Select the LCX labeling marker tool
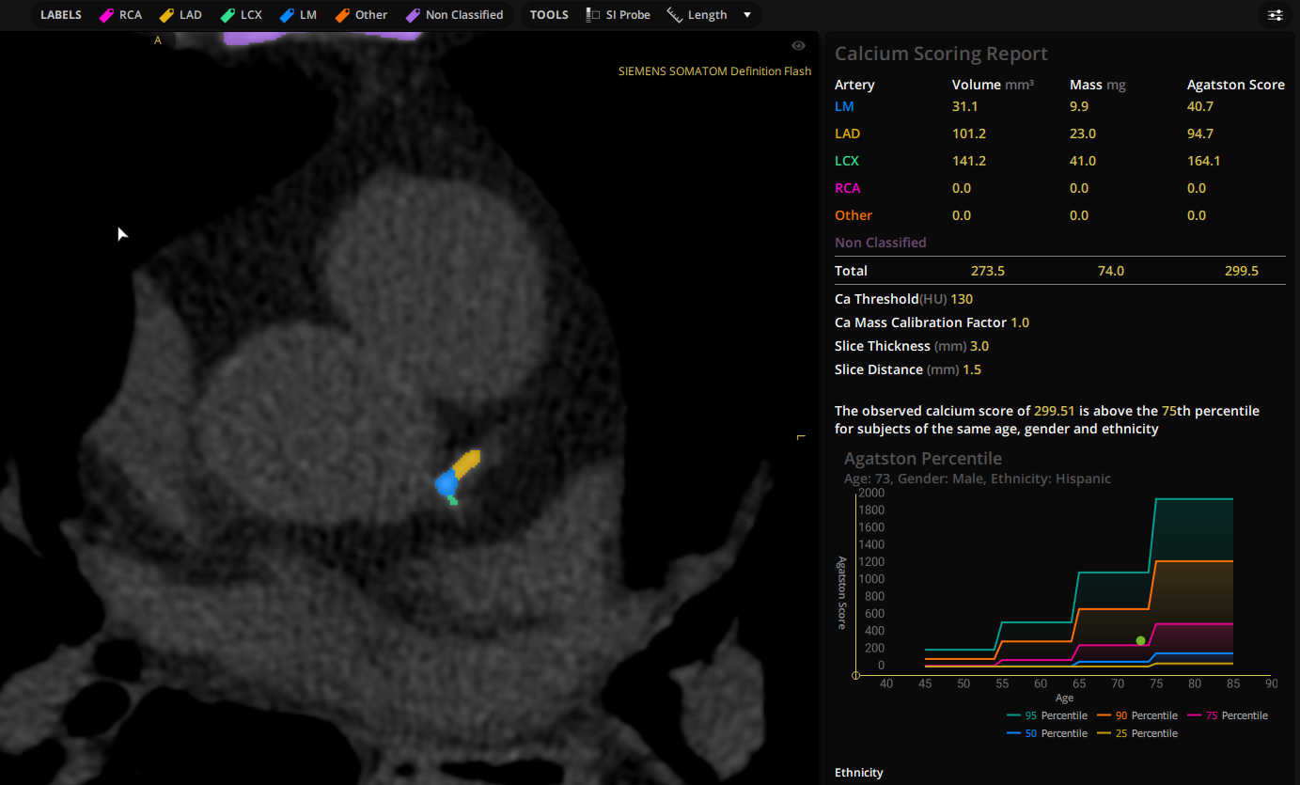The width and height of the screenshot is (1300, 785). (241, 14)
